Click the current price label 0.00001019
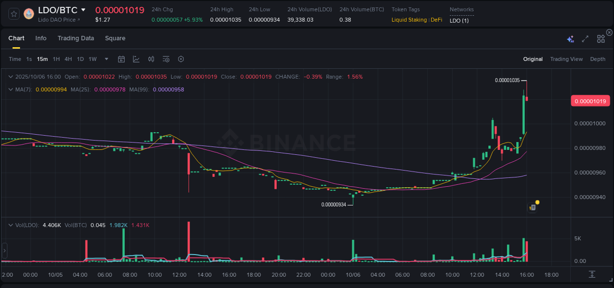The image size is (614, 288). [590, 101]
